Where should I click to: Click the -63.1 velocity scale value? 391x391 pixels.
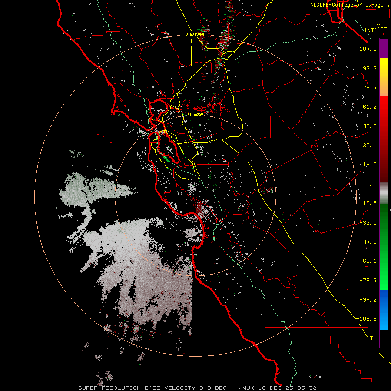(368, 261)
